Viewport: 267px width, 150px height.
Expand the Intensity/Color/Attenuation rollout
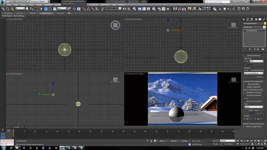(254, 82)
